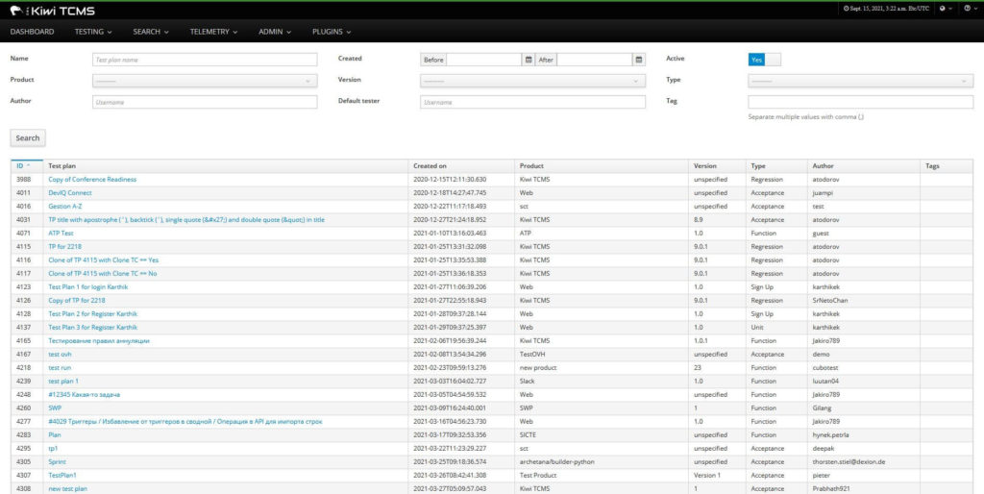Open Test Plan 2 for Register Karthik
Image resolution: width=984 pixels, height=494 pixels.
coord(93,314)
